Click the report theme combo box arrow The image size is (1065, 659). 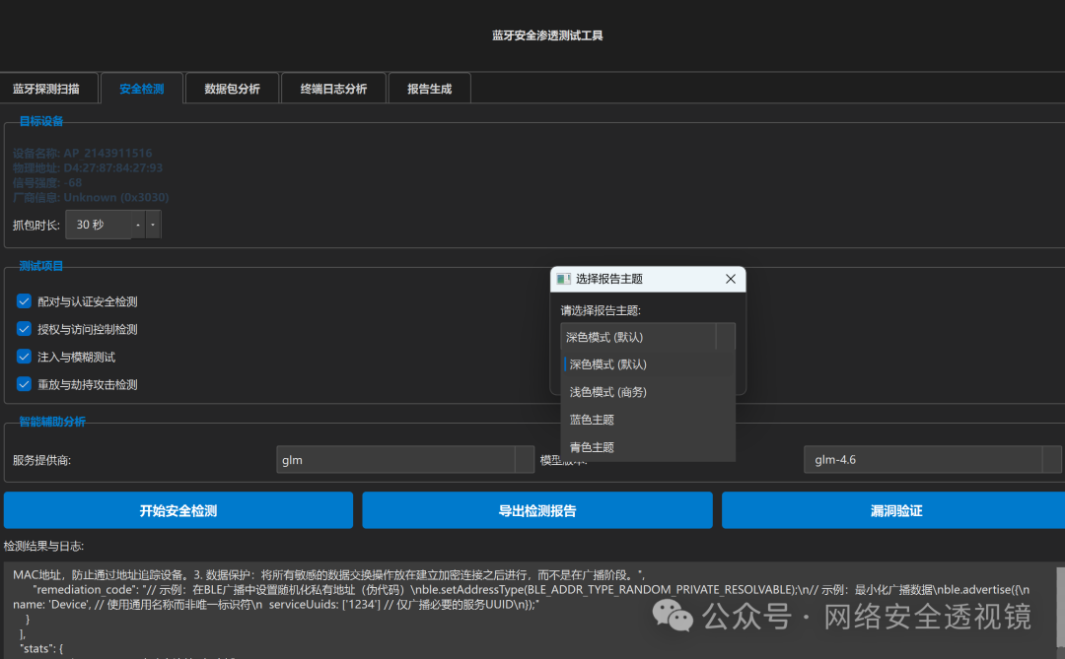tap(726, 337)
